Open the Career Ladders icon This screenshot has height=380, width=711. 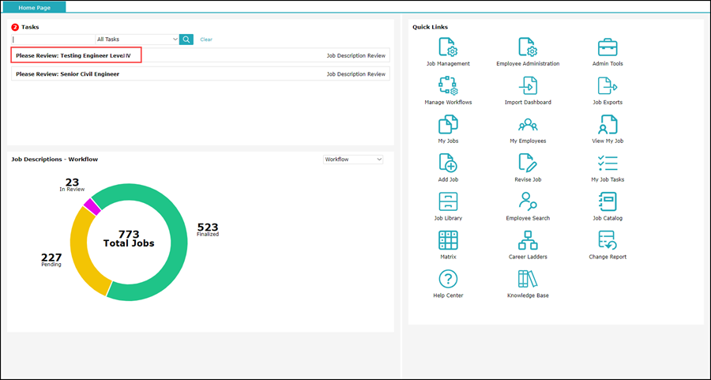pos(528,239)
